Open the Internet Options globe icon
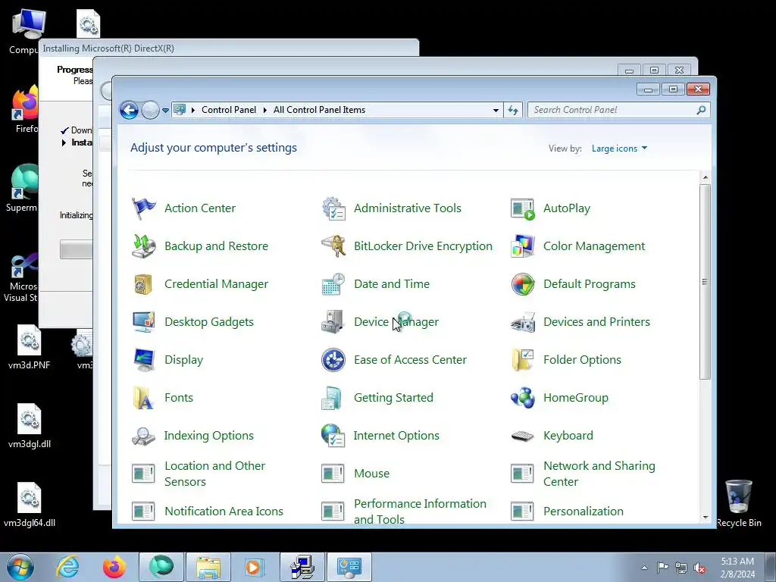This screenshot has height=582, width=776. point(333,436)
